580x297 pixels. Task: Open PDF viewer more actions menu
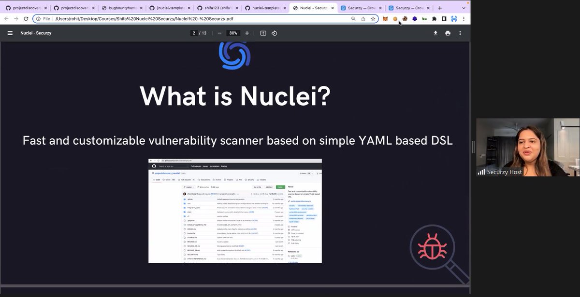click(x=460, y=33)
